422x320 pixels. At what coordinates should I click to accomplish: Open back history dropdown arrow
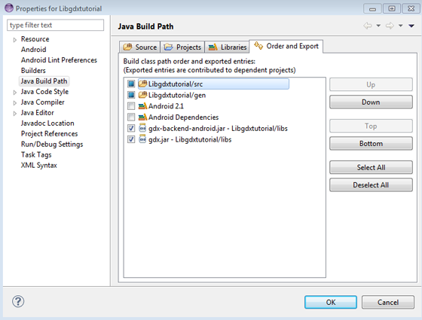(378, 26)
